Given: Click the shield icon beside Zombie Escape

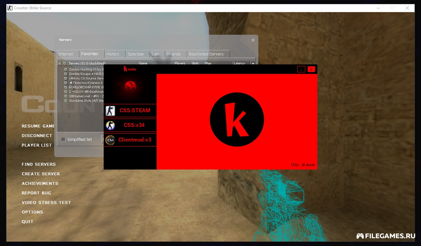Looking at the screenshot, I should [65, 74].
